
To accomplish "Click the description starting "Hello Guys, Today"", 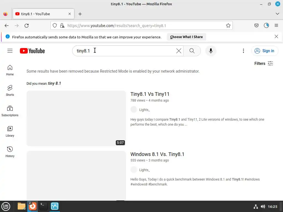I will [195, 182].
